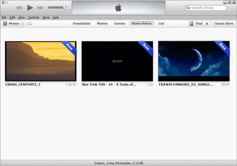The image size is (237, 166).
Task: Maximize the iTunes window
Action: tap(229, 3)
